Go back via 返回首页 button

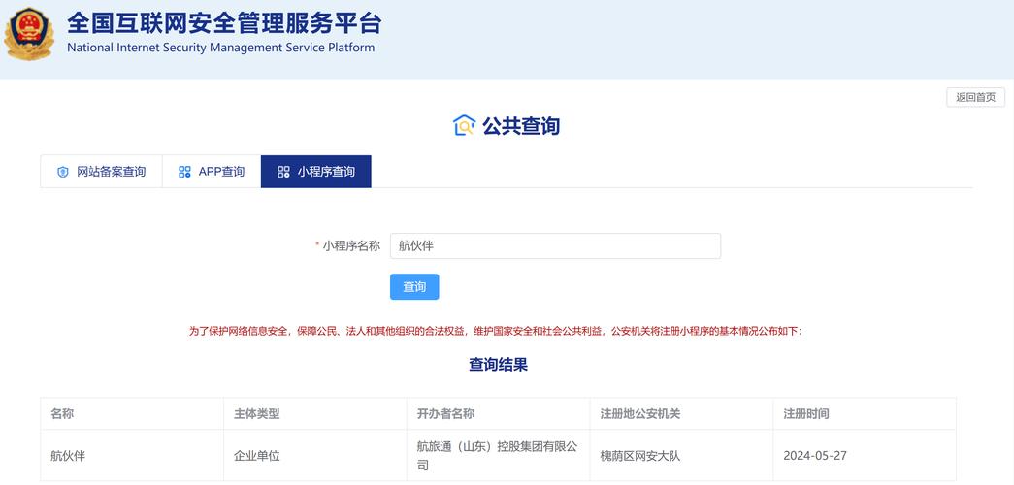(x=976, y=98)
